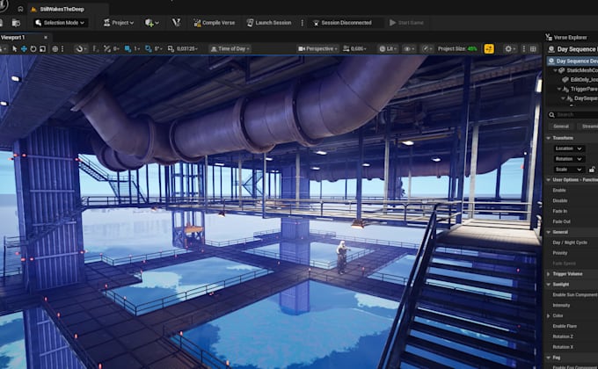Expand the Color property row
Image resolution: width=598 pixels, height=369 pixels.
point(549,315)
